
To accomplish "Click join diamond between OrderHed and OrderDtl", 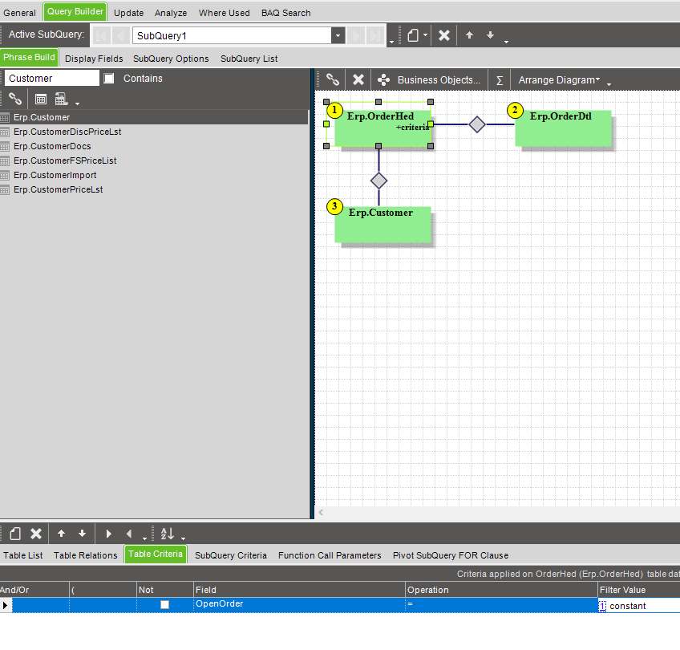I will point(477,124).
